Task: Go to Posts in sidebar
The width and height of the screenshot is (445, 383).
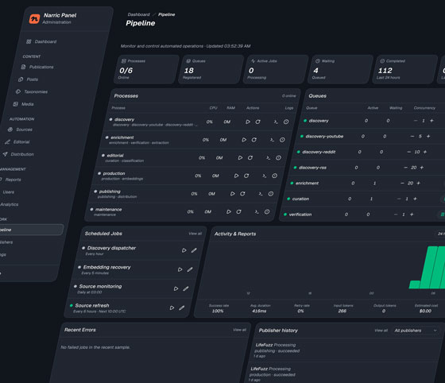Action: (28, 79)
